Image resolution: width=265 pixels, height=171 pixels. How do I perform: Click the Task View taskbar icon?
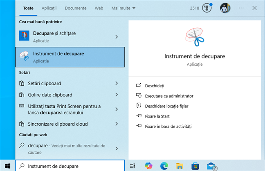pyautogui.click(x=132, y=166)
